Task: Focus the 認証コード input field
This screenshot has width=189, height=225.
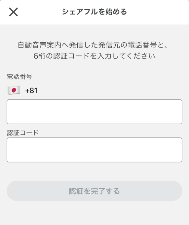Action: tap(94, 150)
